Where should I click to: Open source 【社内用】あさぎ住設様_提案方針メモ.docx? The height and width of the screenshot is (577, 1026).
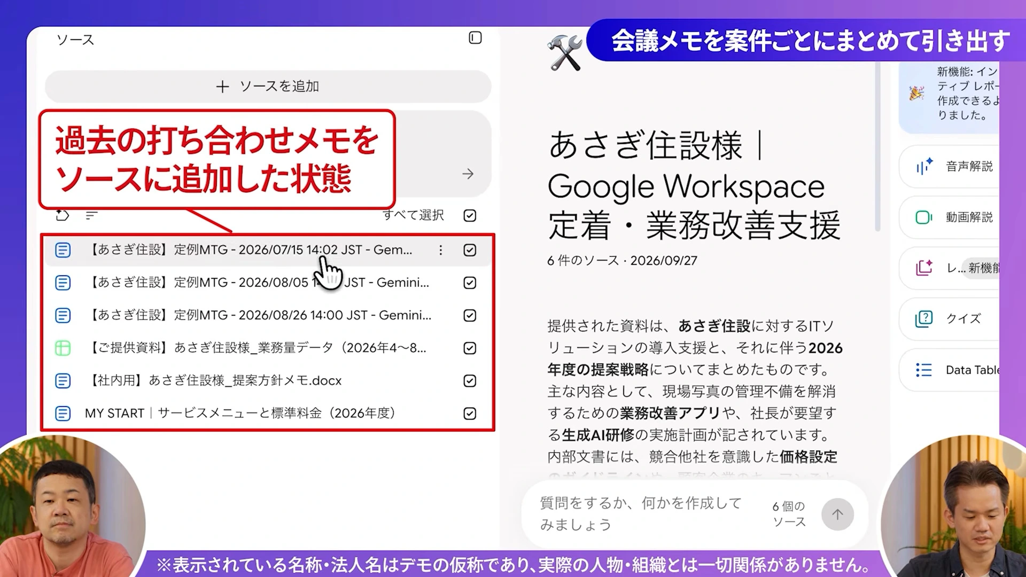[x=214, y=381]
